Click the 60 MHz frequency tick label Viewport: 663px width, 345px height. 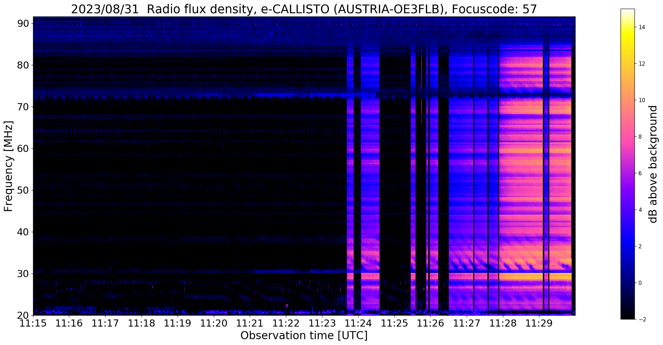coord(24,148)
